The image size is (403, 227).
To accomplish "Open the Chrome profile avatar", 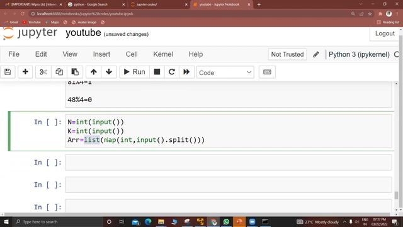I will pyautogui.click(x=389, y=14).
